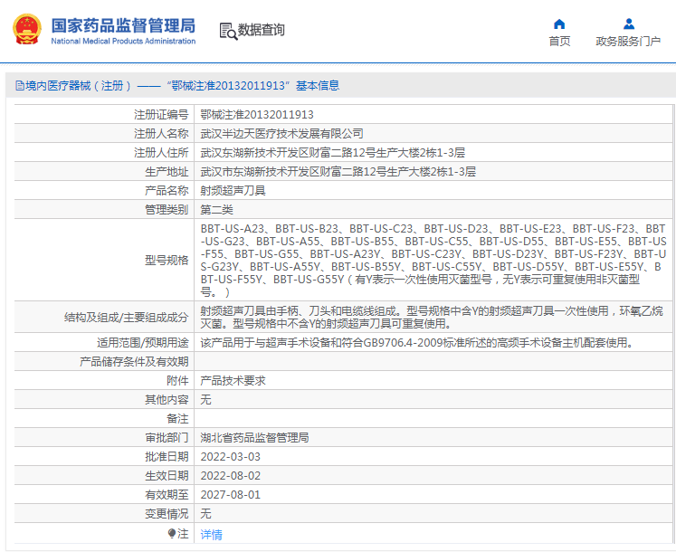Click the page heading 境内医疗器械（注册）基本信息

[177, 85]
